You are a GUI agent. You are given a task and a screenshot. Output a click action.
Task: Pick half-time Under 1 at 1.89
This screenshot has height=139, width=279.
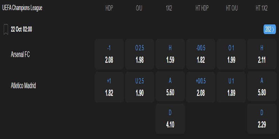tap(231, 88)
